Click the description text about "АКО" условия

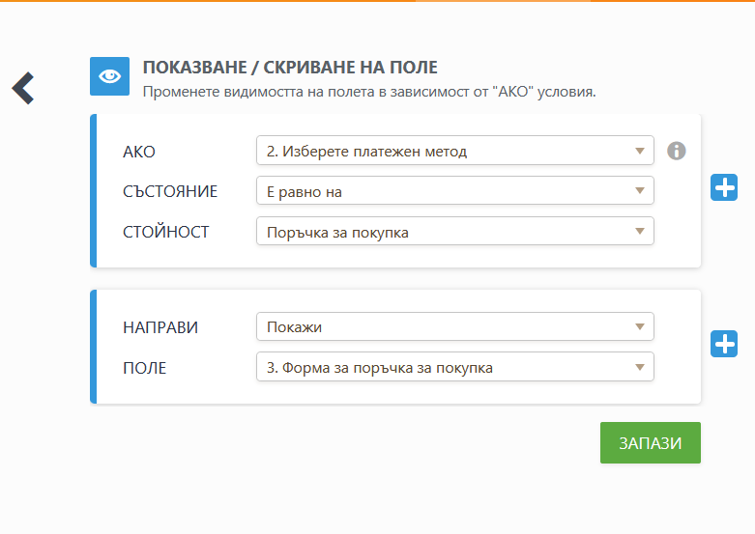369,93
